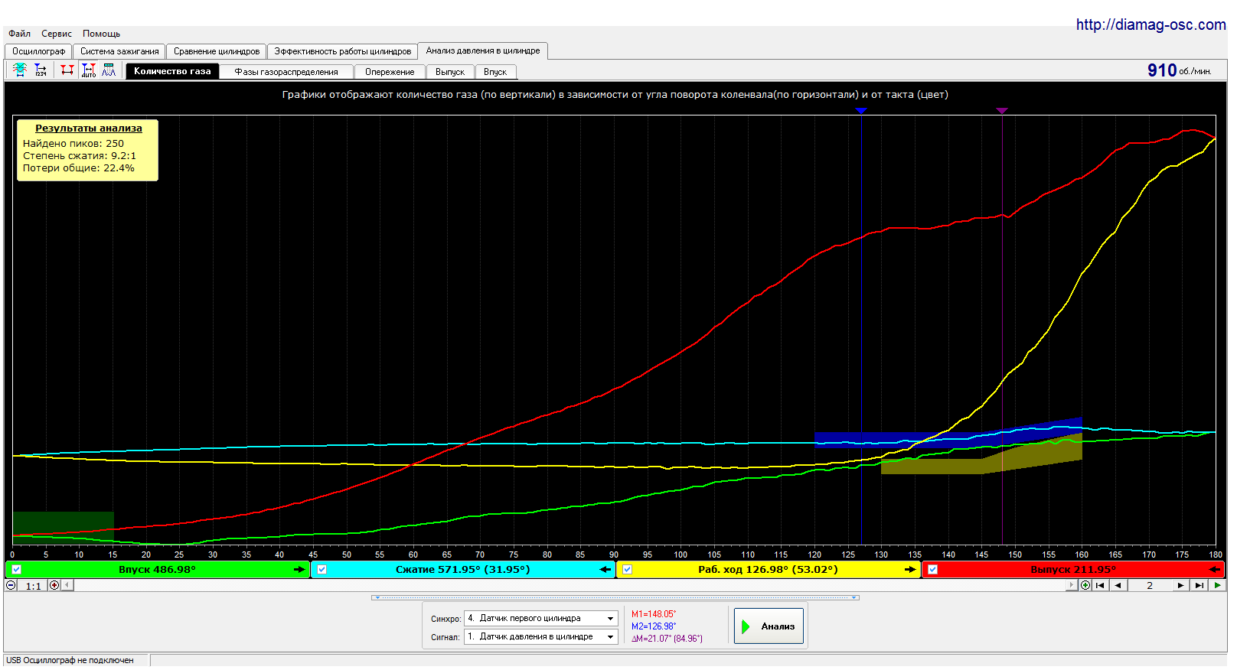Image resolution: width=1237 pixels, height=670 pixels.
Task: Click the Степень сжатия: 9.2:1 text
Action: point(80,155)
